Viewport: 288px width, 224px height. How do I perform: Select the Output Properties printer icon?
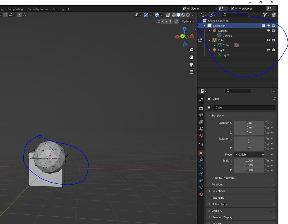click(x=201, y=115)
